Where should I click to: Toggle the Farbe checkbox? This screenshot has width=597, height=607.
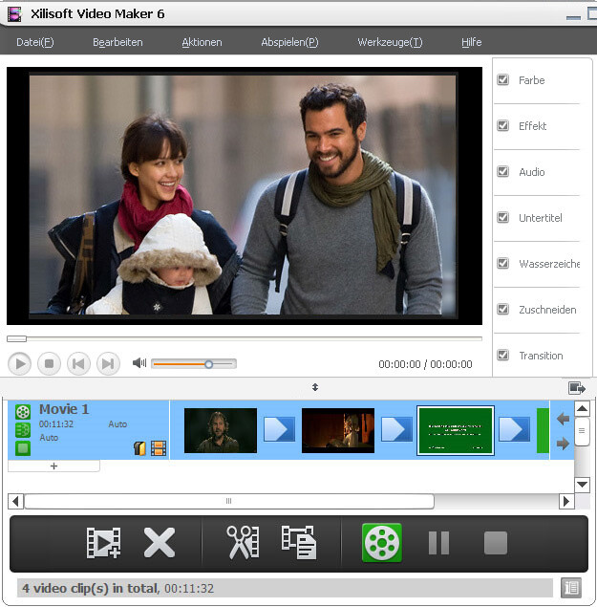pos(503,79)
